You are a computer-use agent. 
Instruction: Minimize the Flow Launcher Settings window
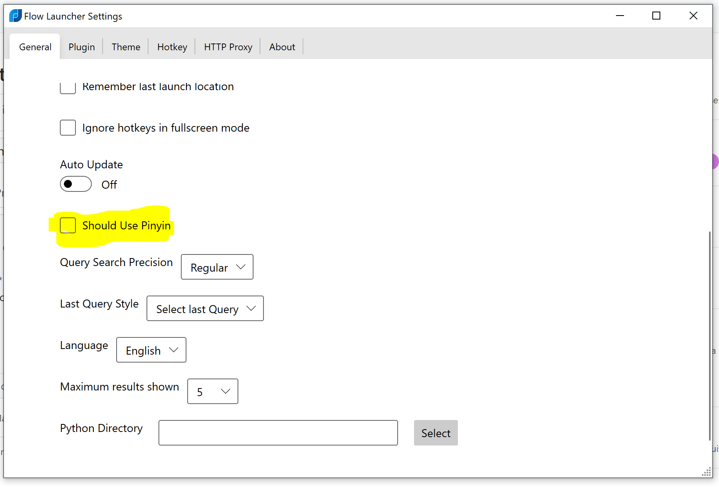tap(620, 16)
